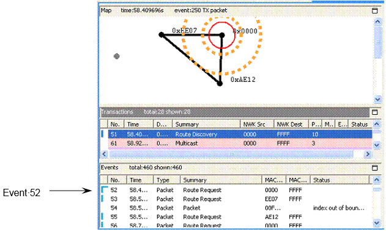Sort Transactions by NWK Src column
386x231 pixels.
(x=257, y=124)
